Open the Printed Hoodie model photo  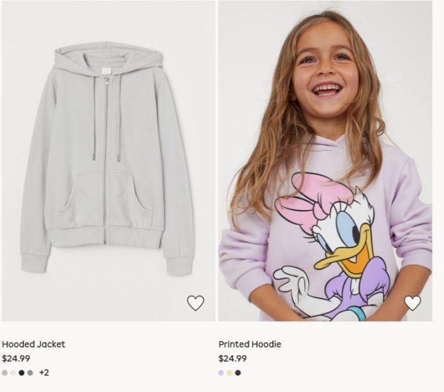[x=325, y=159]
